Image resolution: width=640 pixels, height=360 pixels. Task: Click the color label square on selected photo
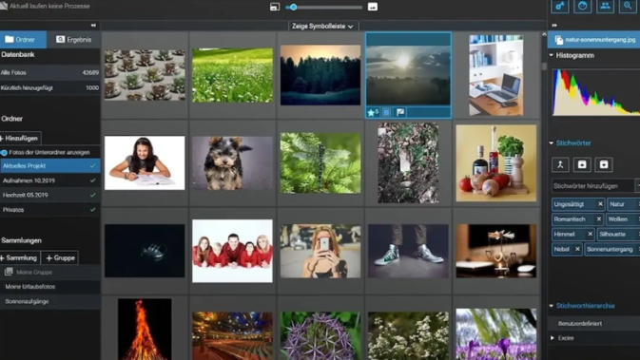coord(386,112)
